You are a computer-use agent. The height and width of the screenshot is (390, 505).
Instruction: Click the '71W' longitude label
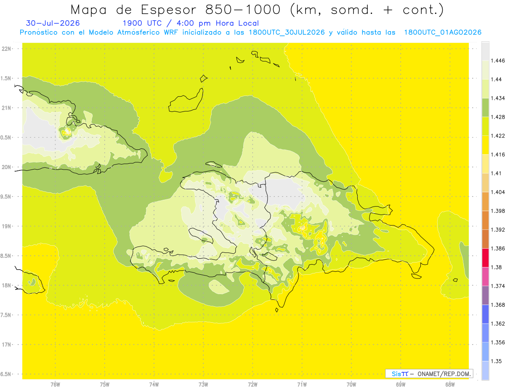[x=302, y=385]
